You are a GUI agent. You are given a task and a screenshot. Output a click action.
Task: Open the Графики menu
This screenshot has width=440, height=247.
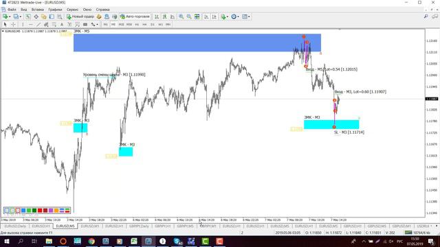[x=55, y=10]
